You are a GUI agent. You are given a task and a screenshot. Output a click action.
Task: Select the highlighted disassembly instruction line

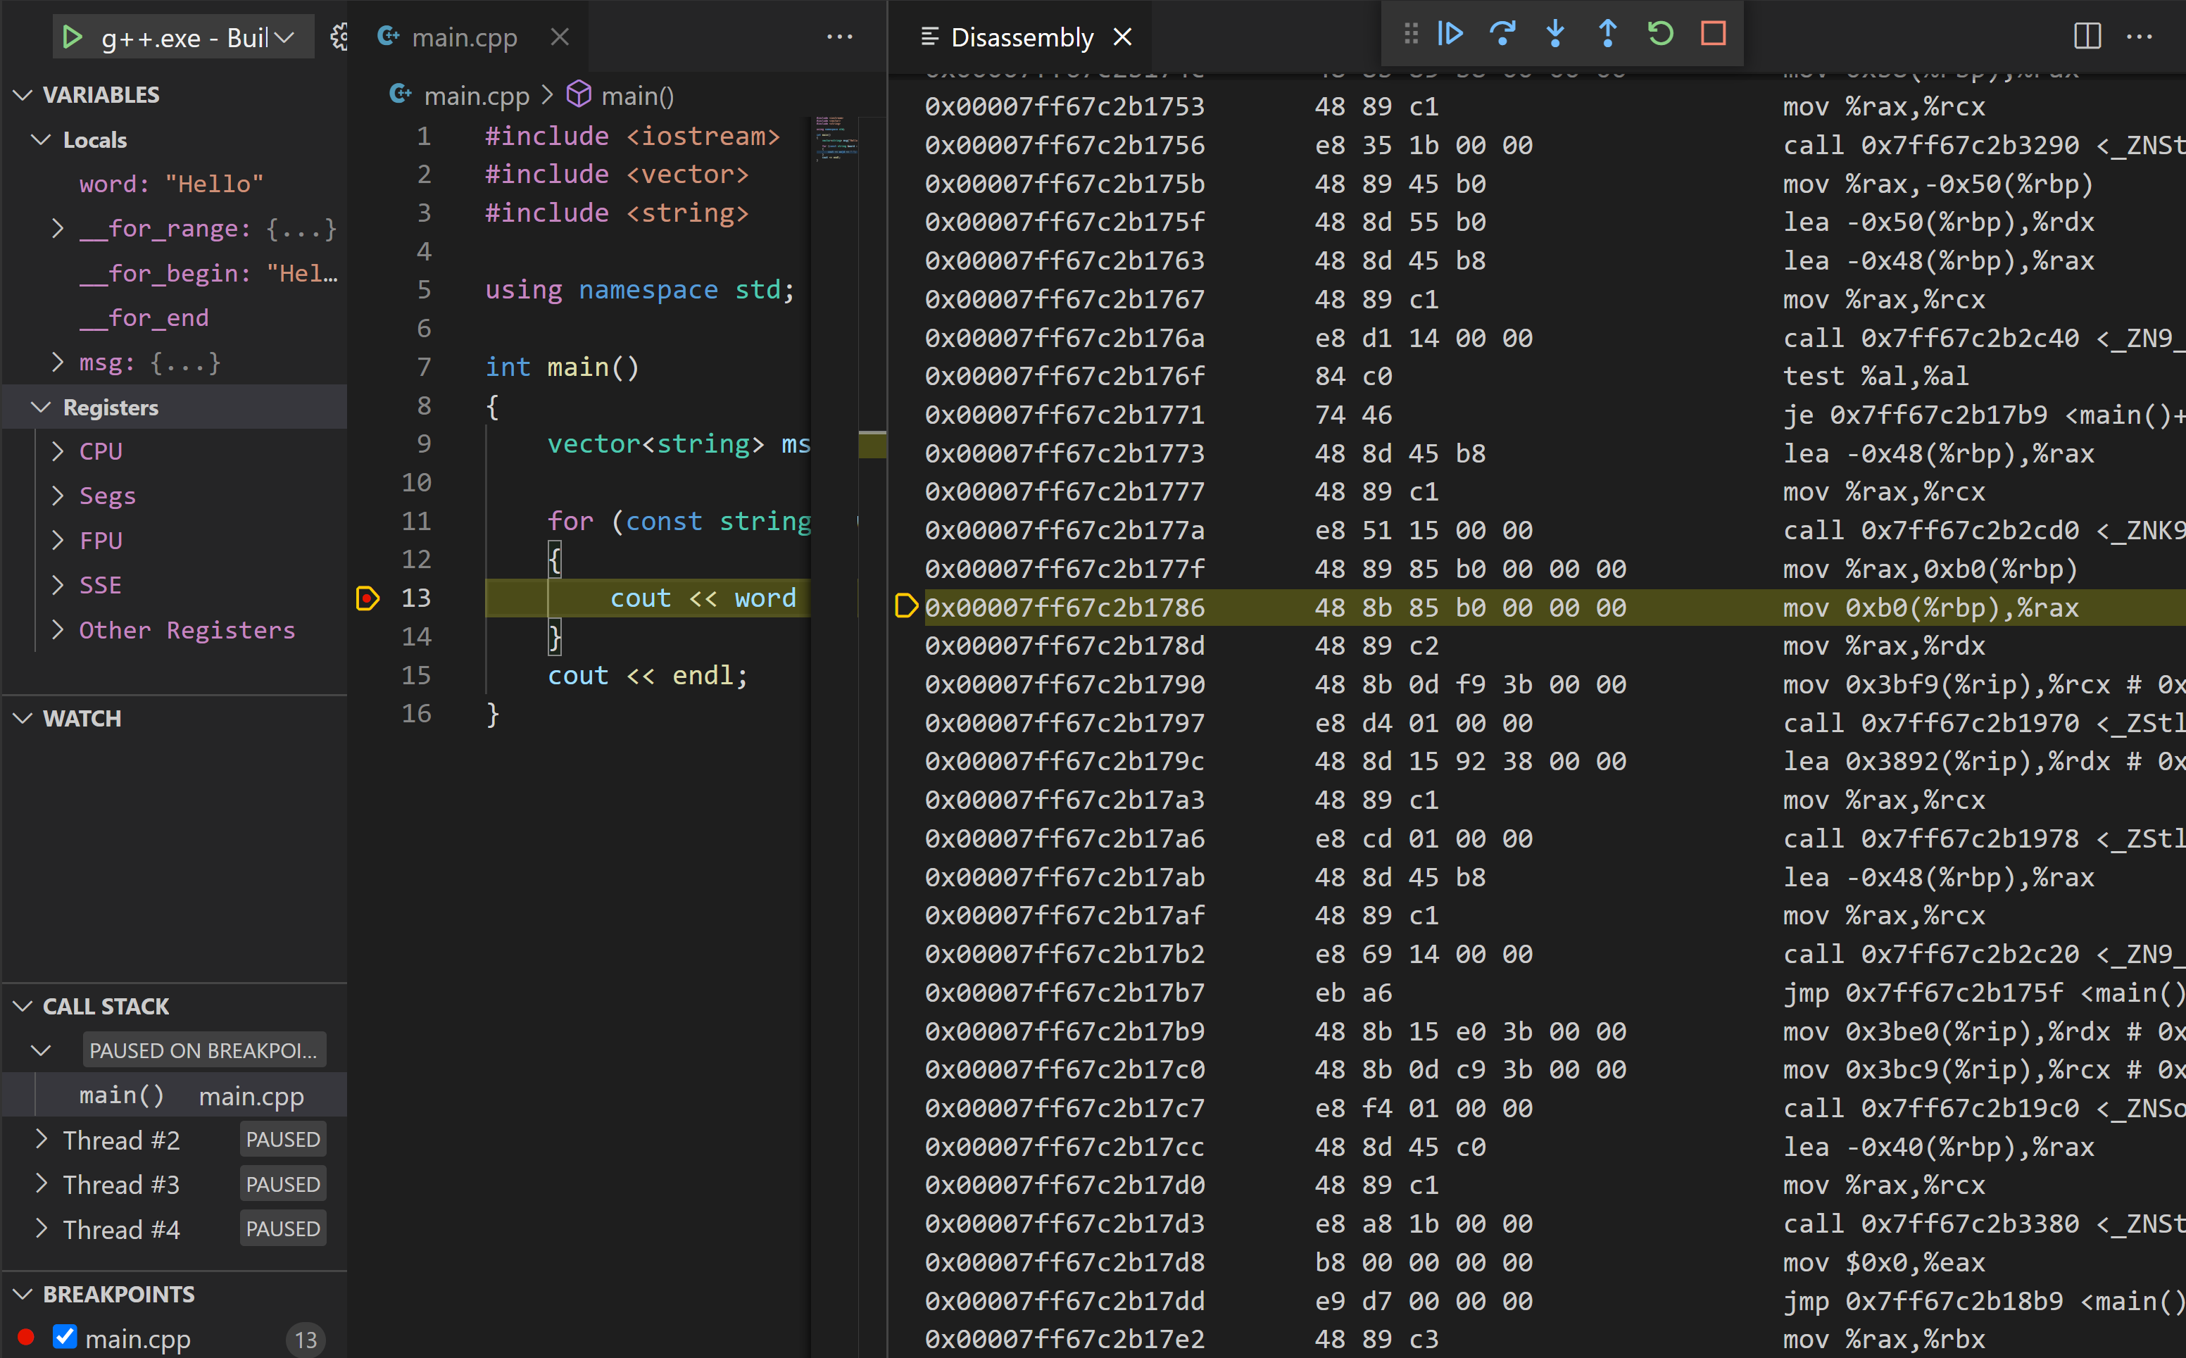click(x=1437, y=607)
